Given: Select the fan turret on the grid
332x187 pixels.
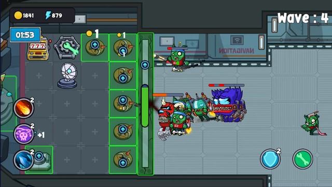Looking at the screenshot, I should pyautogui.click(x=67, y=75).
